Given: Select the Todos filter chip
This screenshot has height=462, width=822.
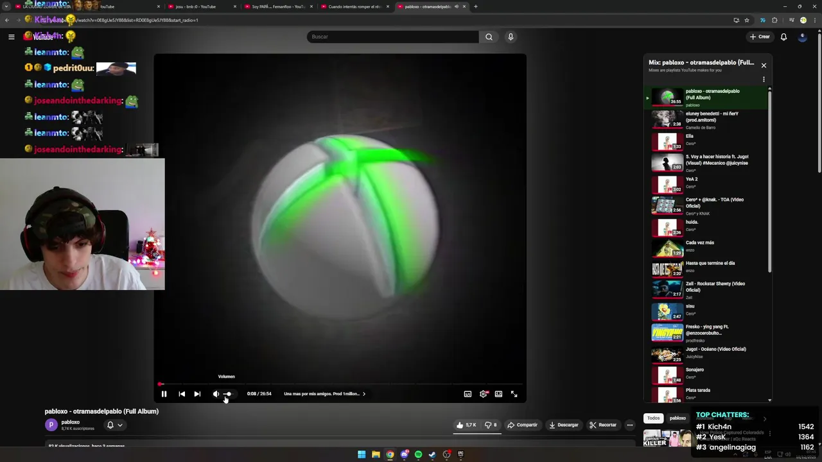Looking at the screenshot, I should coord(653,418).
